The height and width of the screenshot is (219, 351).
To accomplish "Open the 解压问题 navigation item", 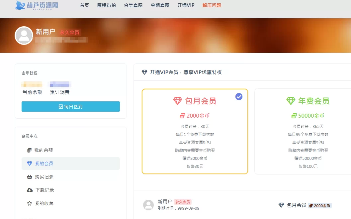I will click(212, 5).
